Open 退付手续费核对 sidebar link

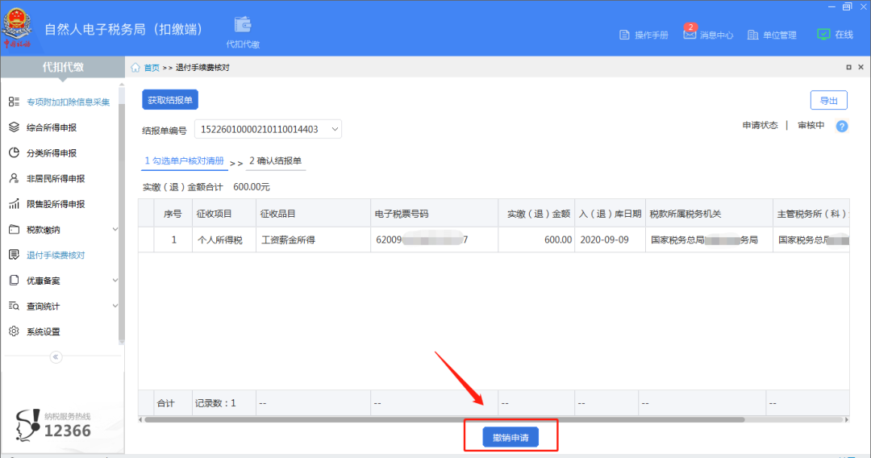(56, 256)
